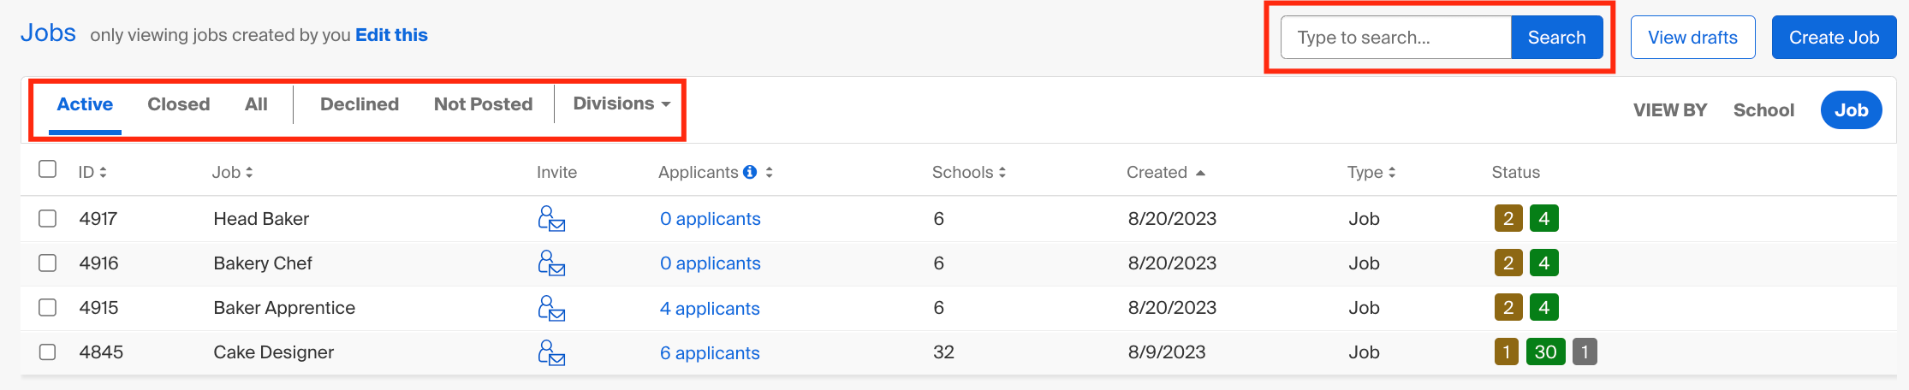
Task: Open the 6 applicants link
Action: [710, 353]
